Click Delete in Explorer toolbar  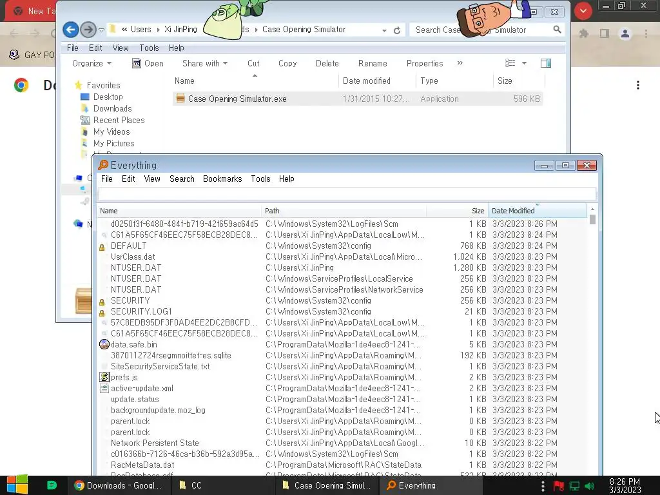[327, 63]
